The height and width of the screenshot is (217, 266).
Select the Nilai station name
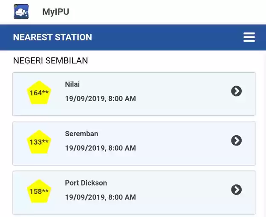[x=72, y=84]
